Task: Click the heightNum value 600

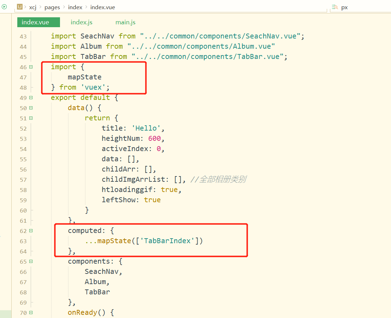Action: click(x=154, y=138)
